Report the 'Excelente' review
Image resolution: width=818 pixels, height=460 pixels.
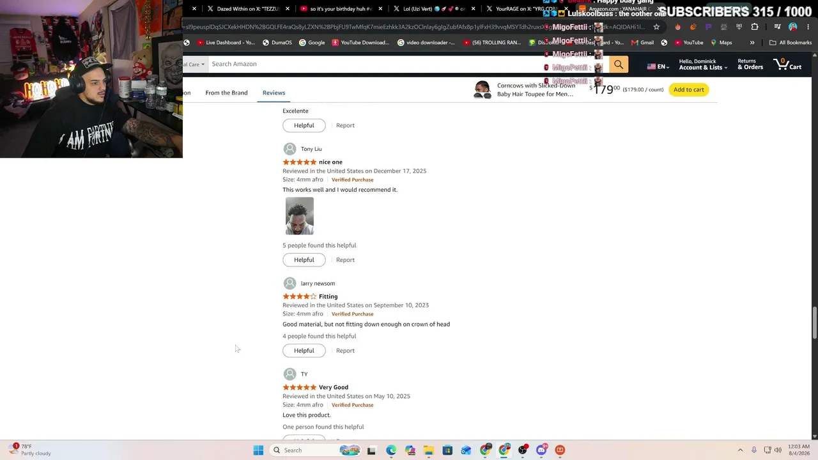345,125
